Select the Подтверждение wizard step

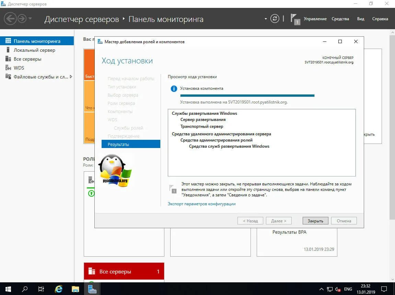124,136
